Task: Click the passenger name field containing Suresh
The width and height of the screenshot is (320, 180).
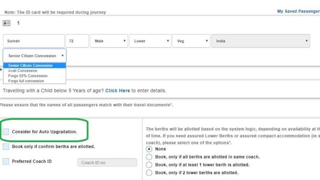Action: pos(33,41)
